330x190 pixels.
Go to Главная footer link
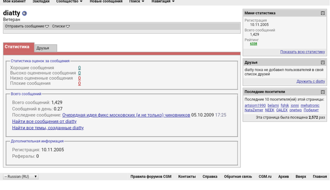320,176
